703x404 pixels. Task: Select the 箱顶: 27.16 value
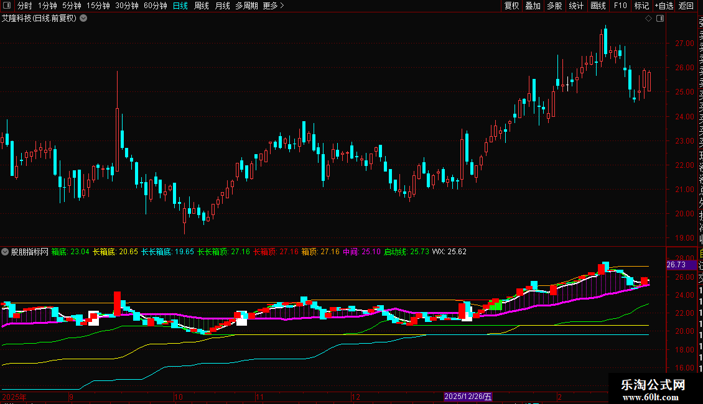[320, 252]
